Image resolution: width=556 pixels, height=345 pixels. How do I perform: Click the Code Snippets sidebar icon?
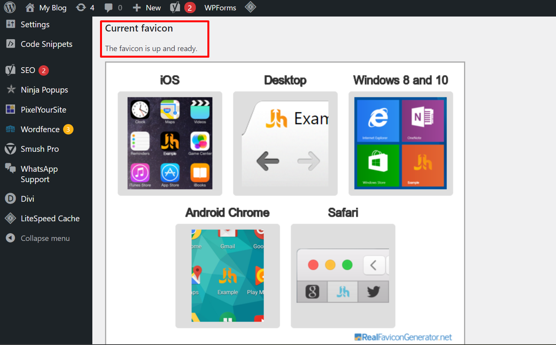pos(11,43)
